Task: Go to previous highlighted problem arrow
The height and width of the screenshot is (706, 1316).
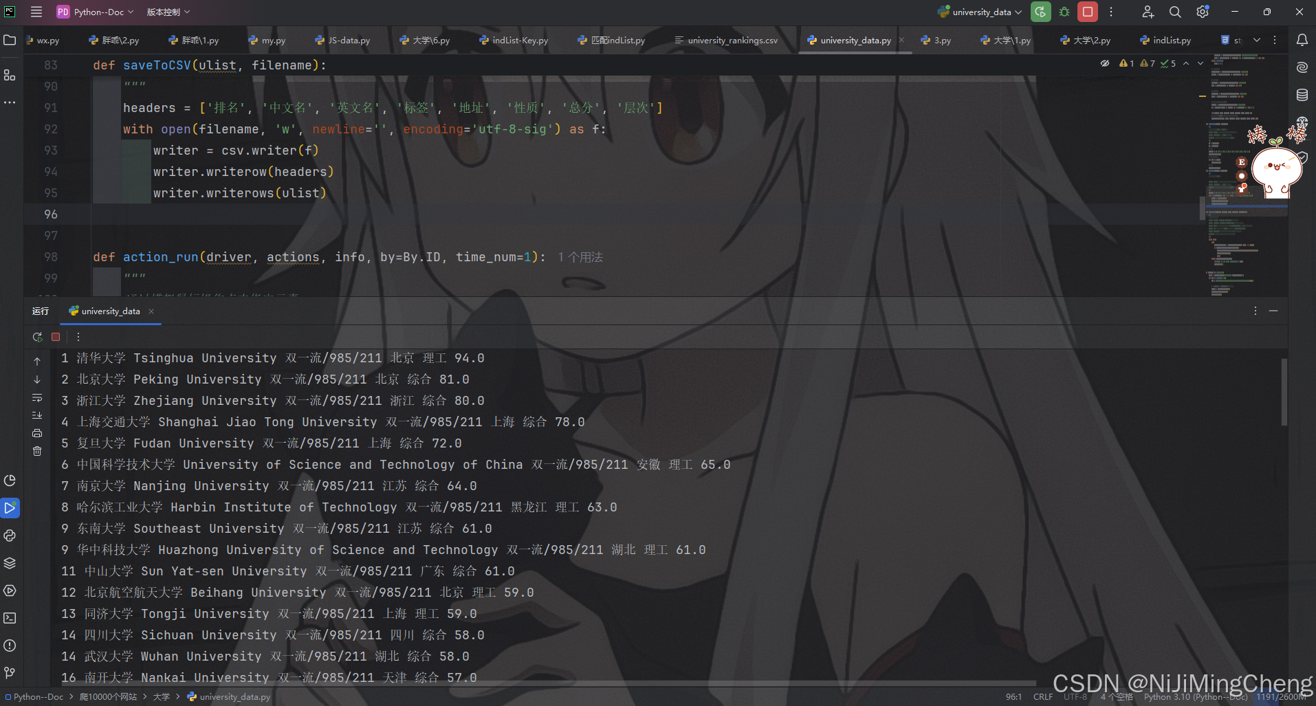Action: tap(1186, 63)
